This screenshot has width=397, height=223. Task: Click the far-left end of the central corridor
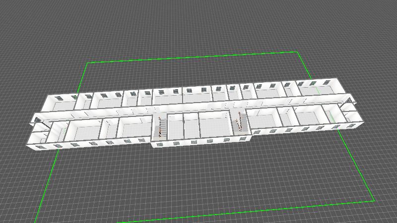click(38, 119)
